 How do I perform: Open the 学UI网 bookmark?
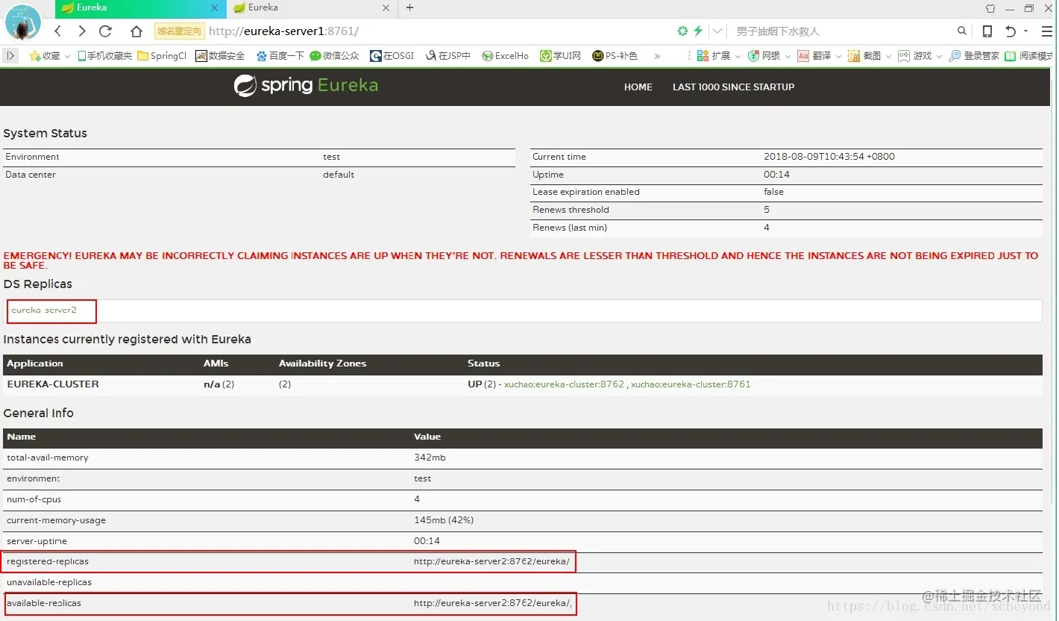(561, 55)
